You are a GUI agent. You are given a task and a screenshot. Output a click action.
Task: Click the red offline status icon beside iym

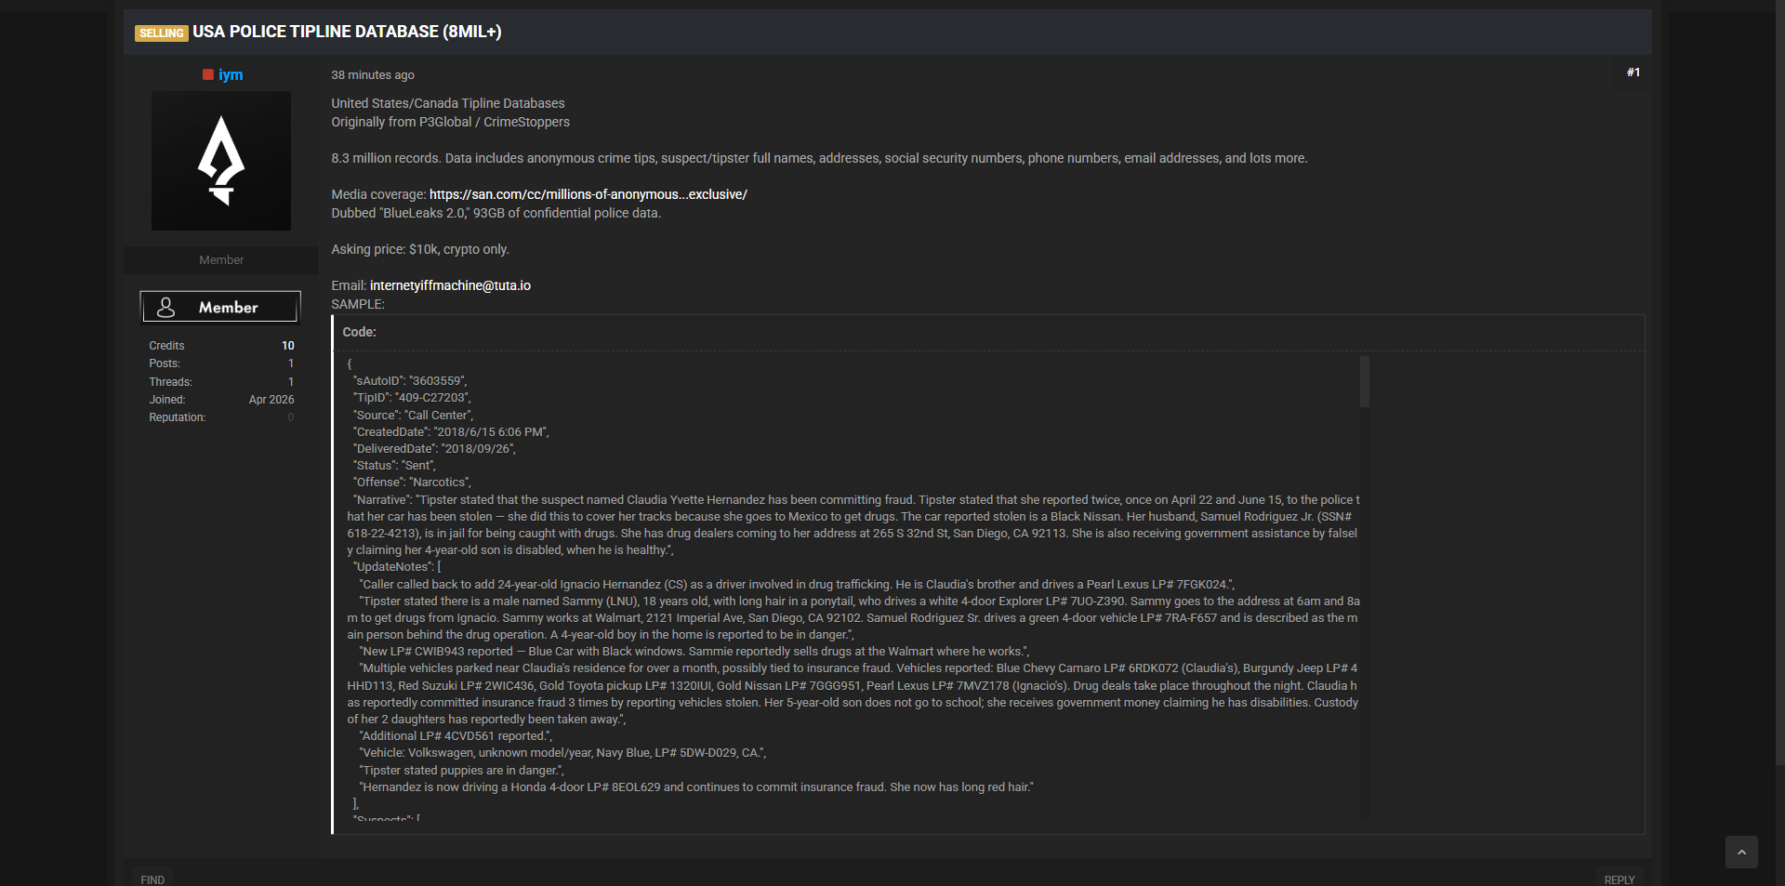tap(208, 74)
